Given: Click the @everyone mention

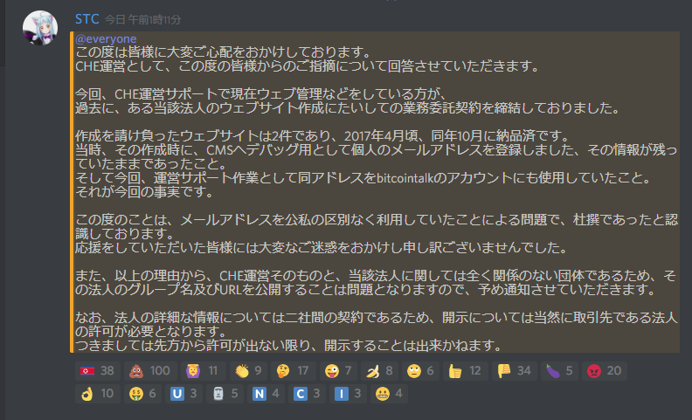Looking at the screenshot, I should point(106,38).
